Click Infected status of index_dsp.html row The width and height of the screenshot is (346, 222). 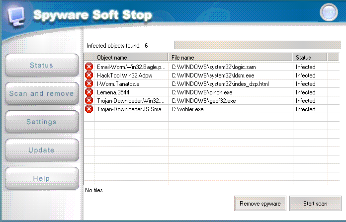tap(305, 84)
